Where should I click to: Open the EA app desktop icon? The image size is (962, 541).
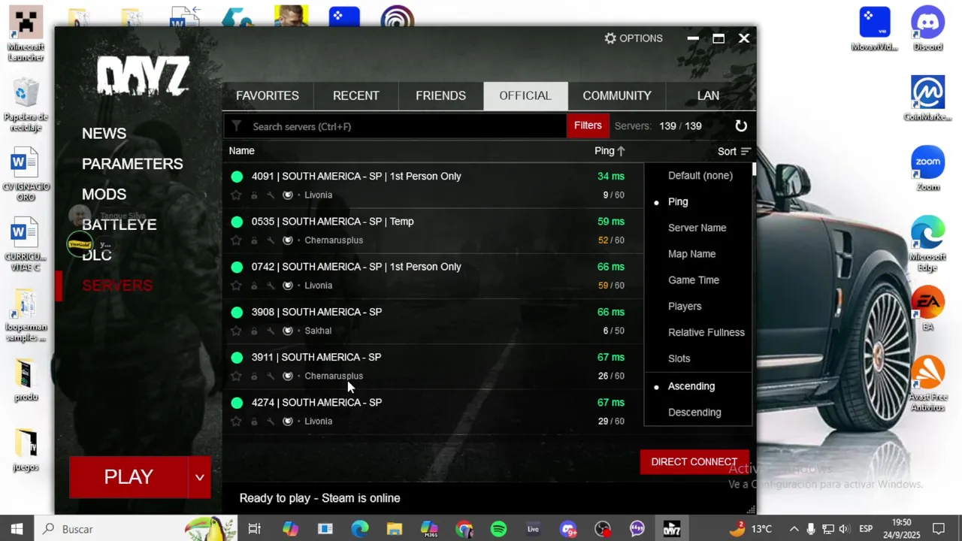pos(927,308)
